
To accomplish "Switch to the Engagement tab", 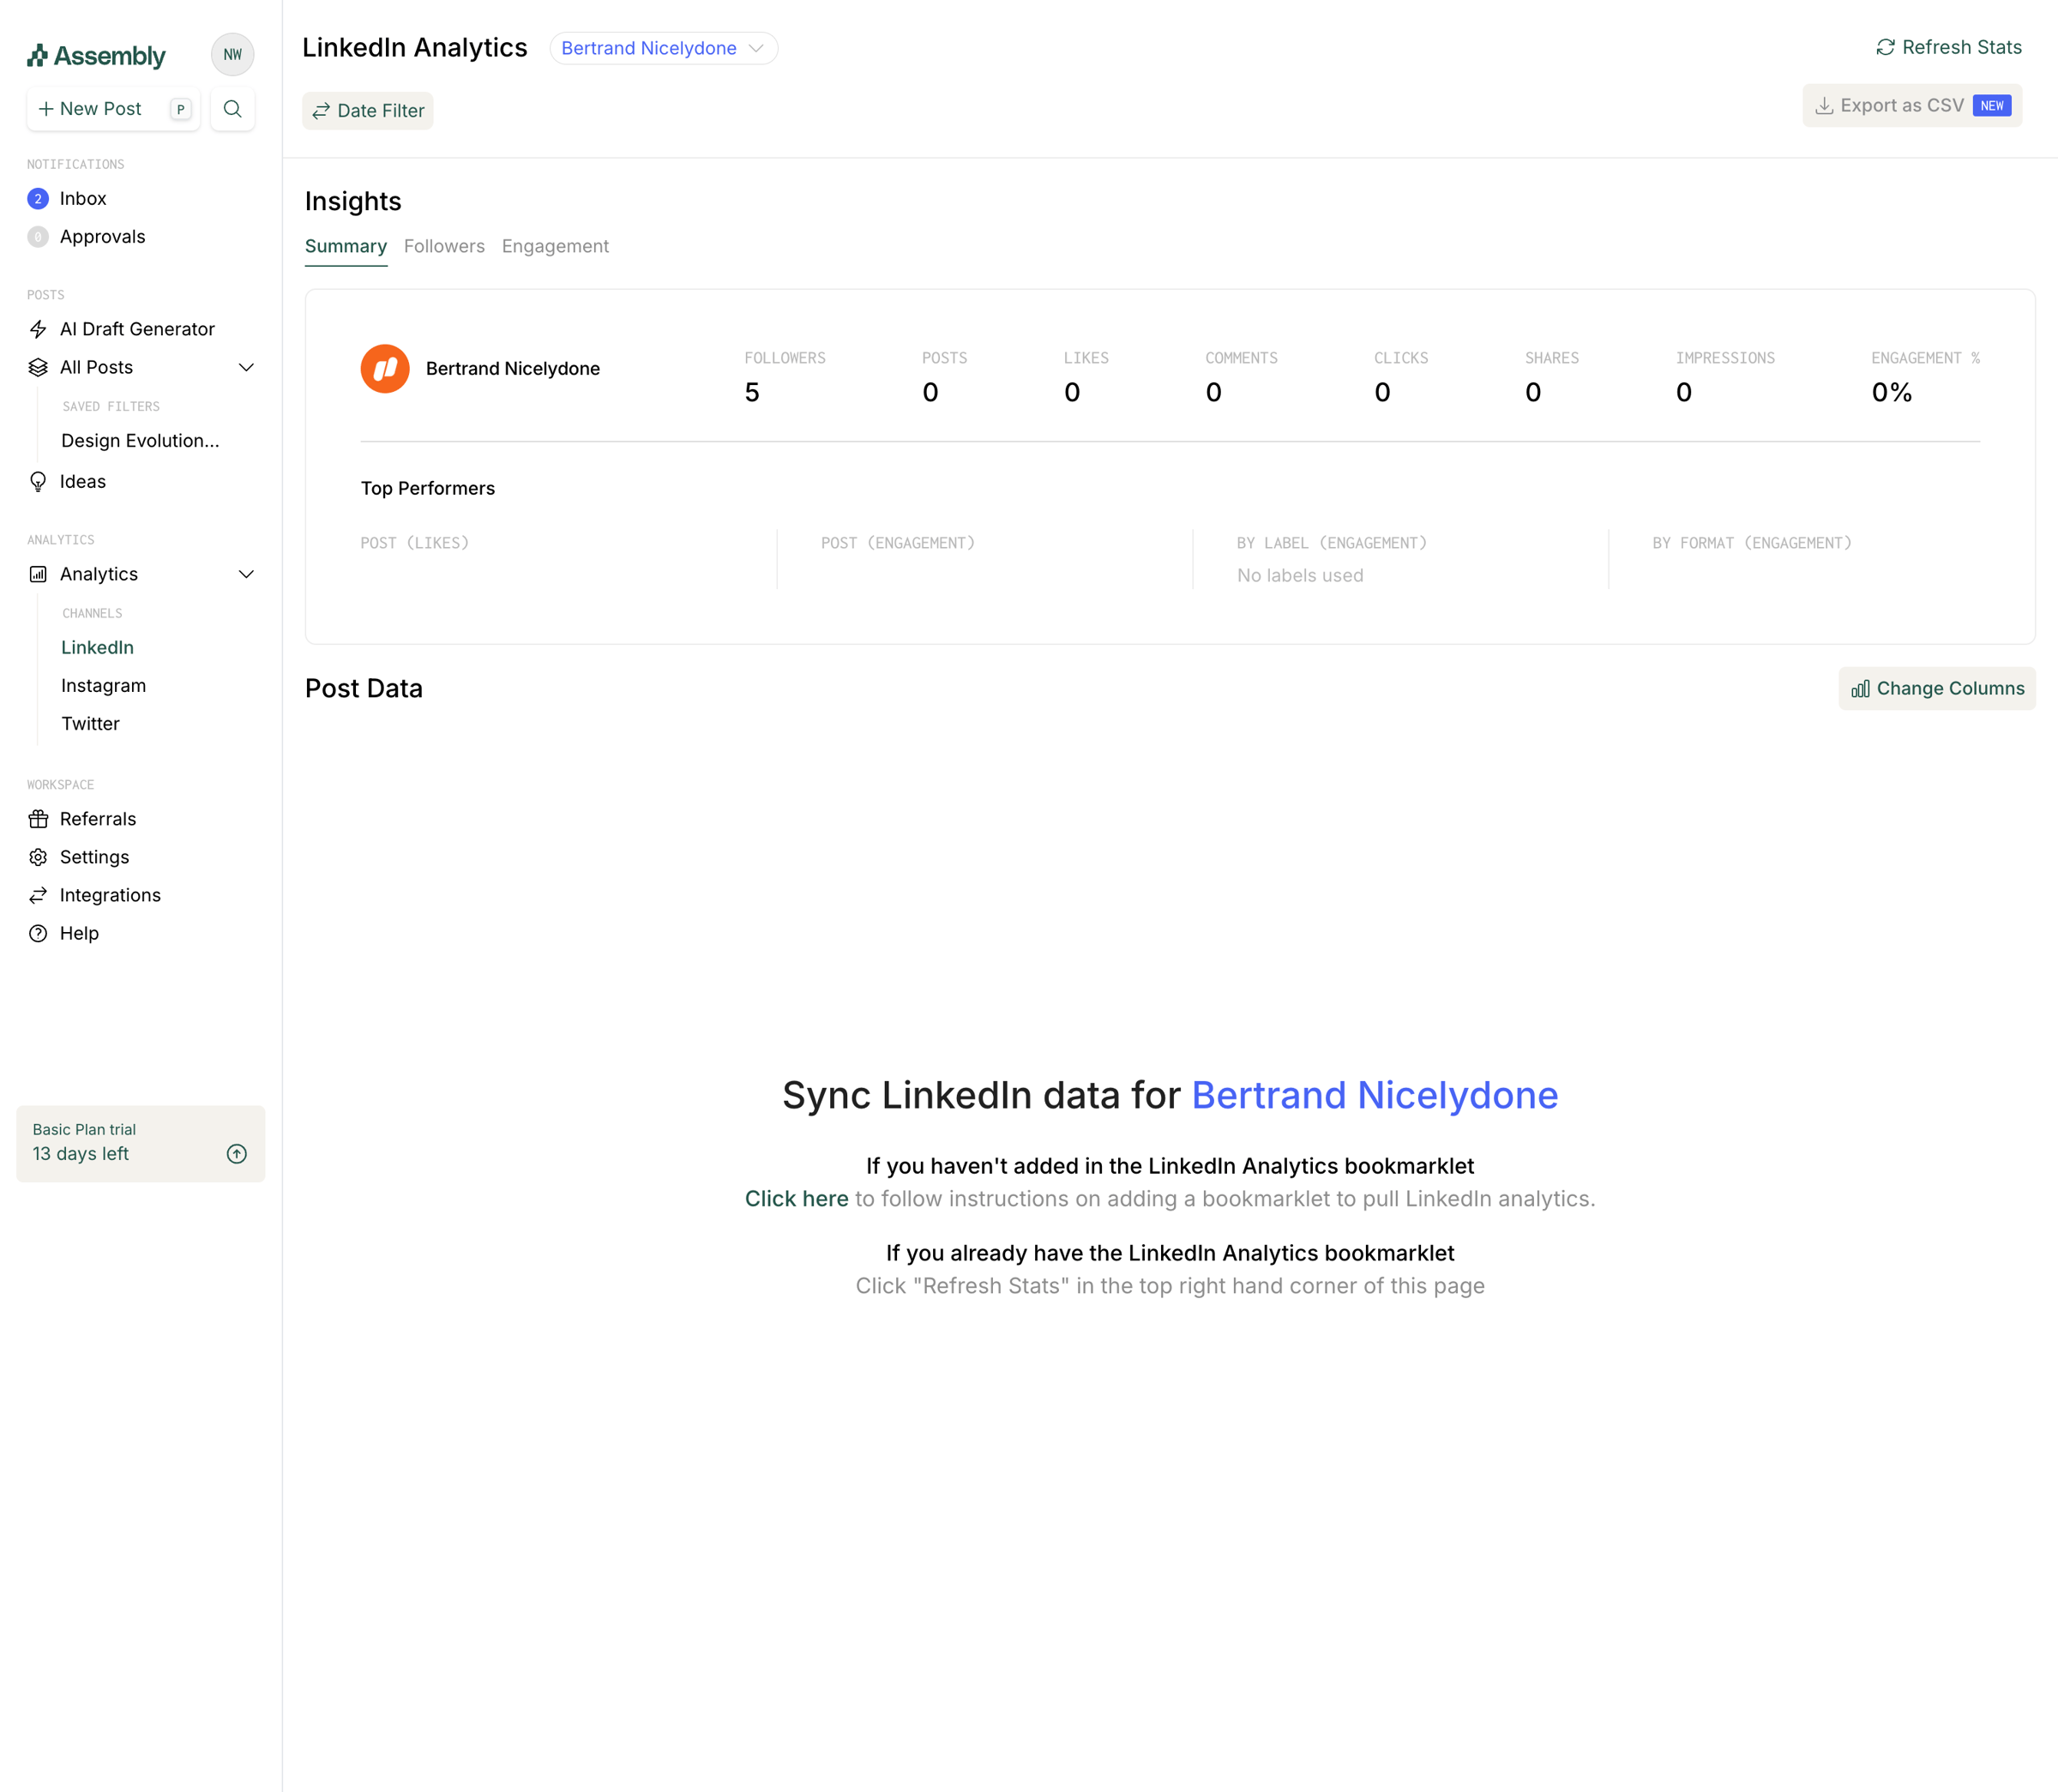I will (555, 246).
